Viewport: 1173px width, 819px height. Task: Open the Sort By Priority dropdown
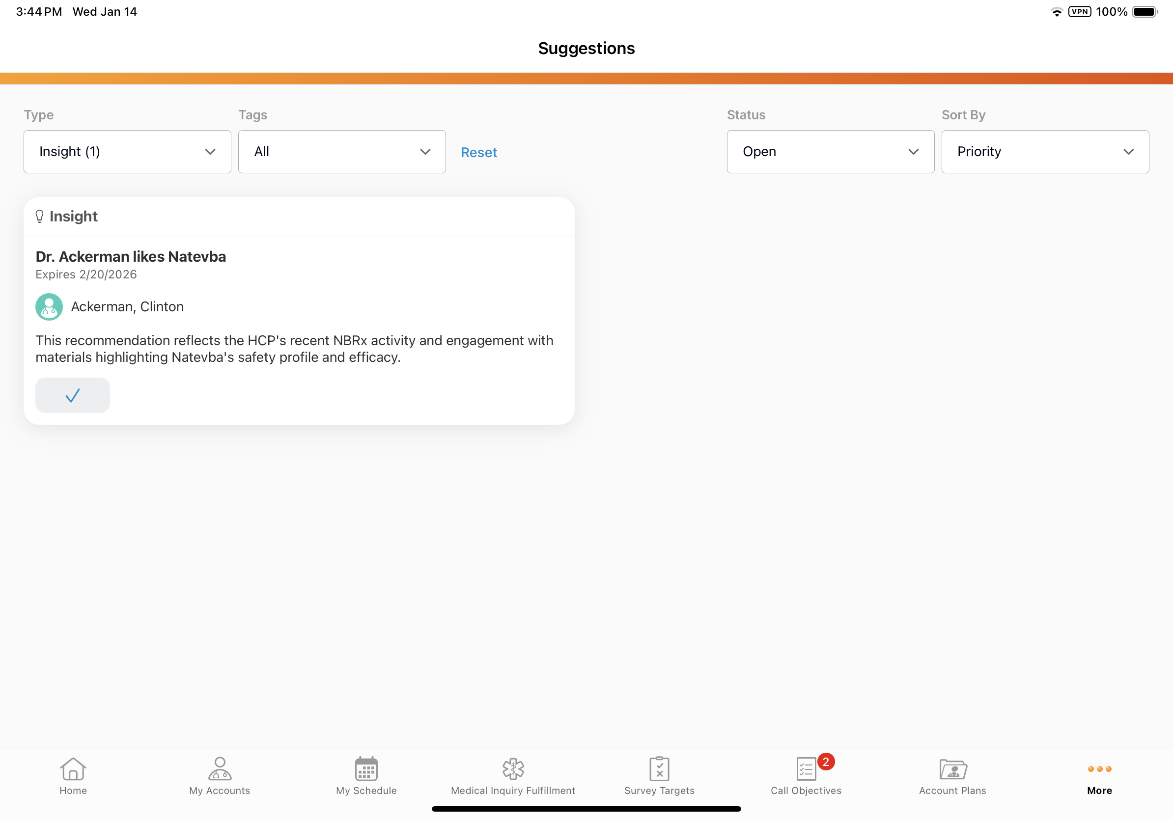point(1045,152)
